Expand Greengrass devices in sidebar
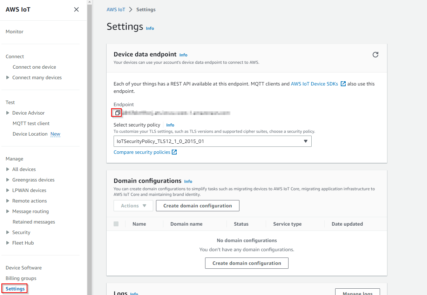 [x=8, y=180]
